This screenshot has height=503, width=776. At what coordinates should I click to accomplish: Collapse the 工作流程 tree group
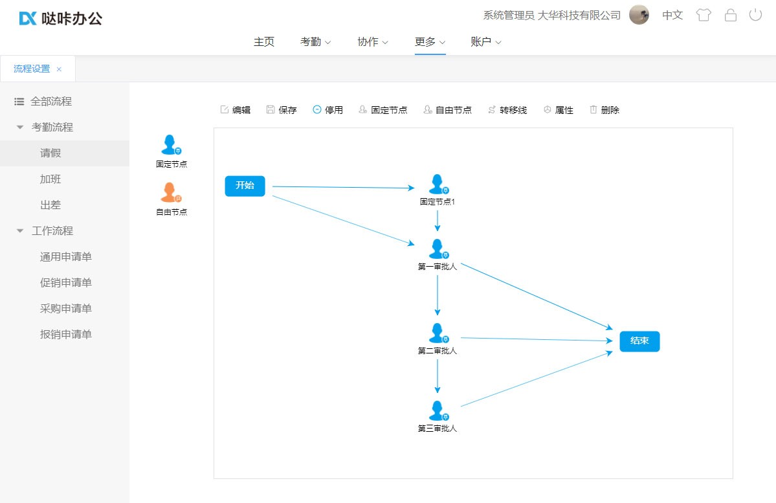(x=20, y=231)
